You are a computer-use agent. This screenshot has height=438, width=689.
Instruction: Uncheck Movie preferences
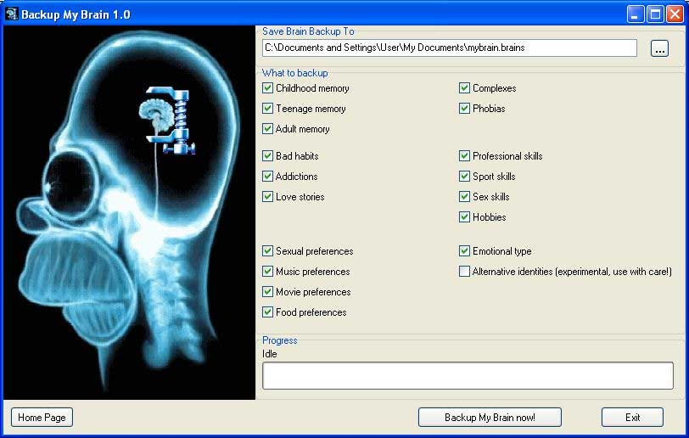click(x=267, y=291)
